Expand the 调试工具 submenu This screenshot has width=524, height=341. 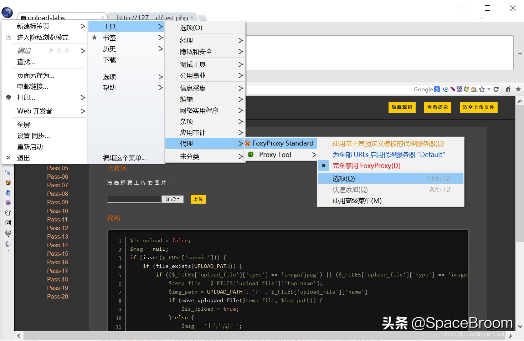click(x=193, y=64)
